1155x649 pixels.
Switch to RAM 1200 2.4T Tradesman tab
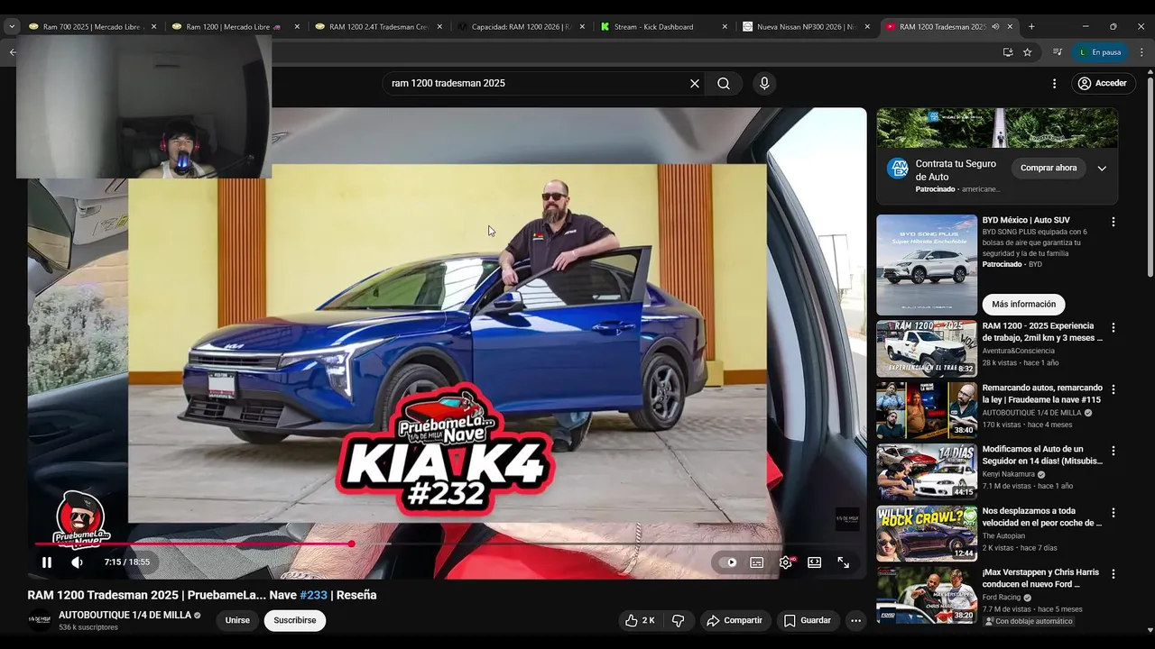click(x=378, y=27)
